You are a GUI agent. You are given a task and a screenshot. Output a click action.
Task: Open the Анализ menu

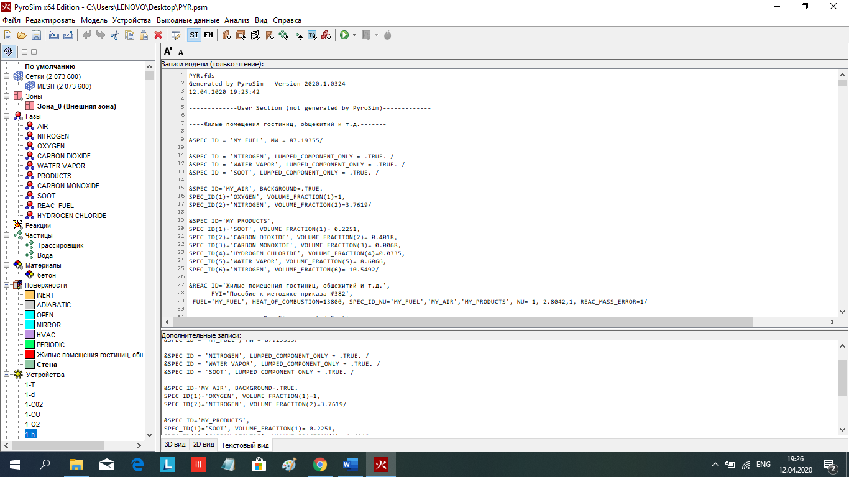click(x=237, y=20)
